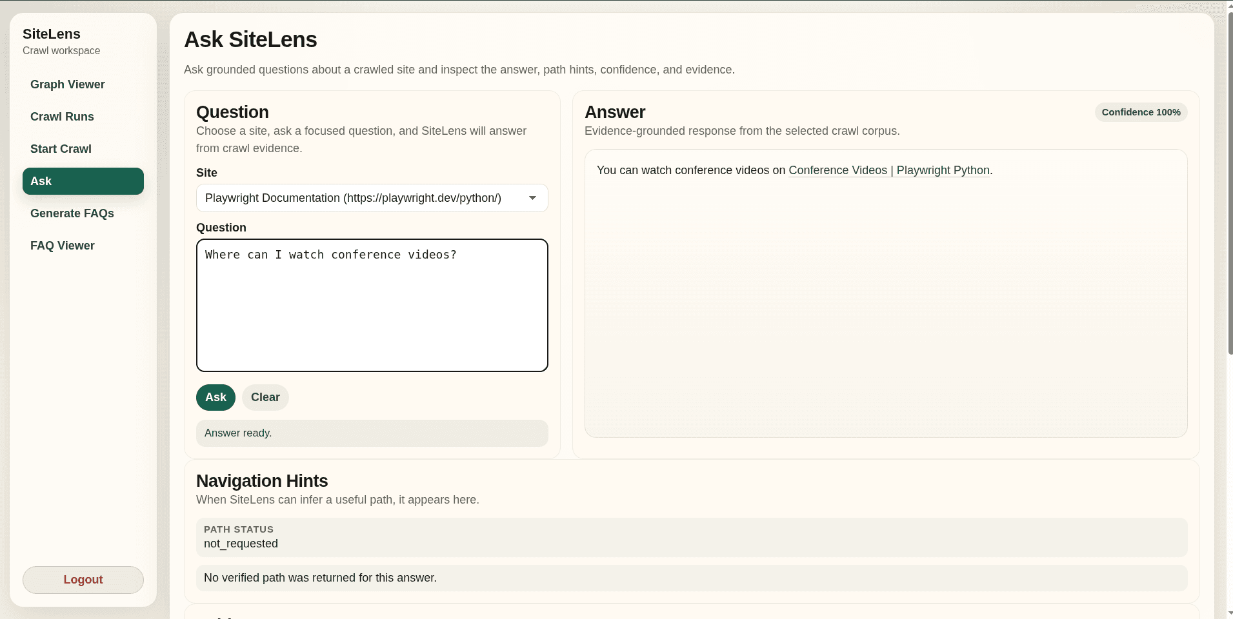This screenshot has width=1233, height=619.
Task: Submit the question with green Ask button
Action: (x=216, y=397)
